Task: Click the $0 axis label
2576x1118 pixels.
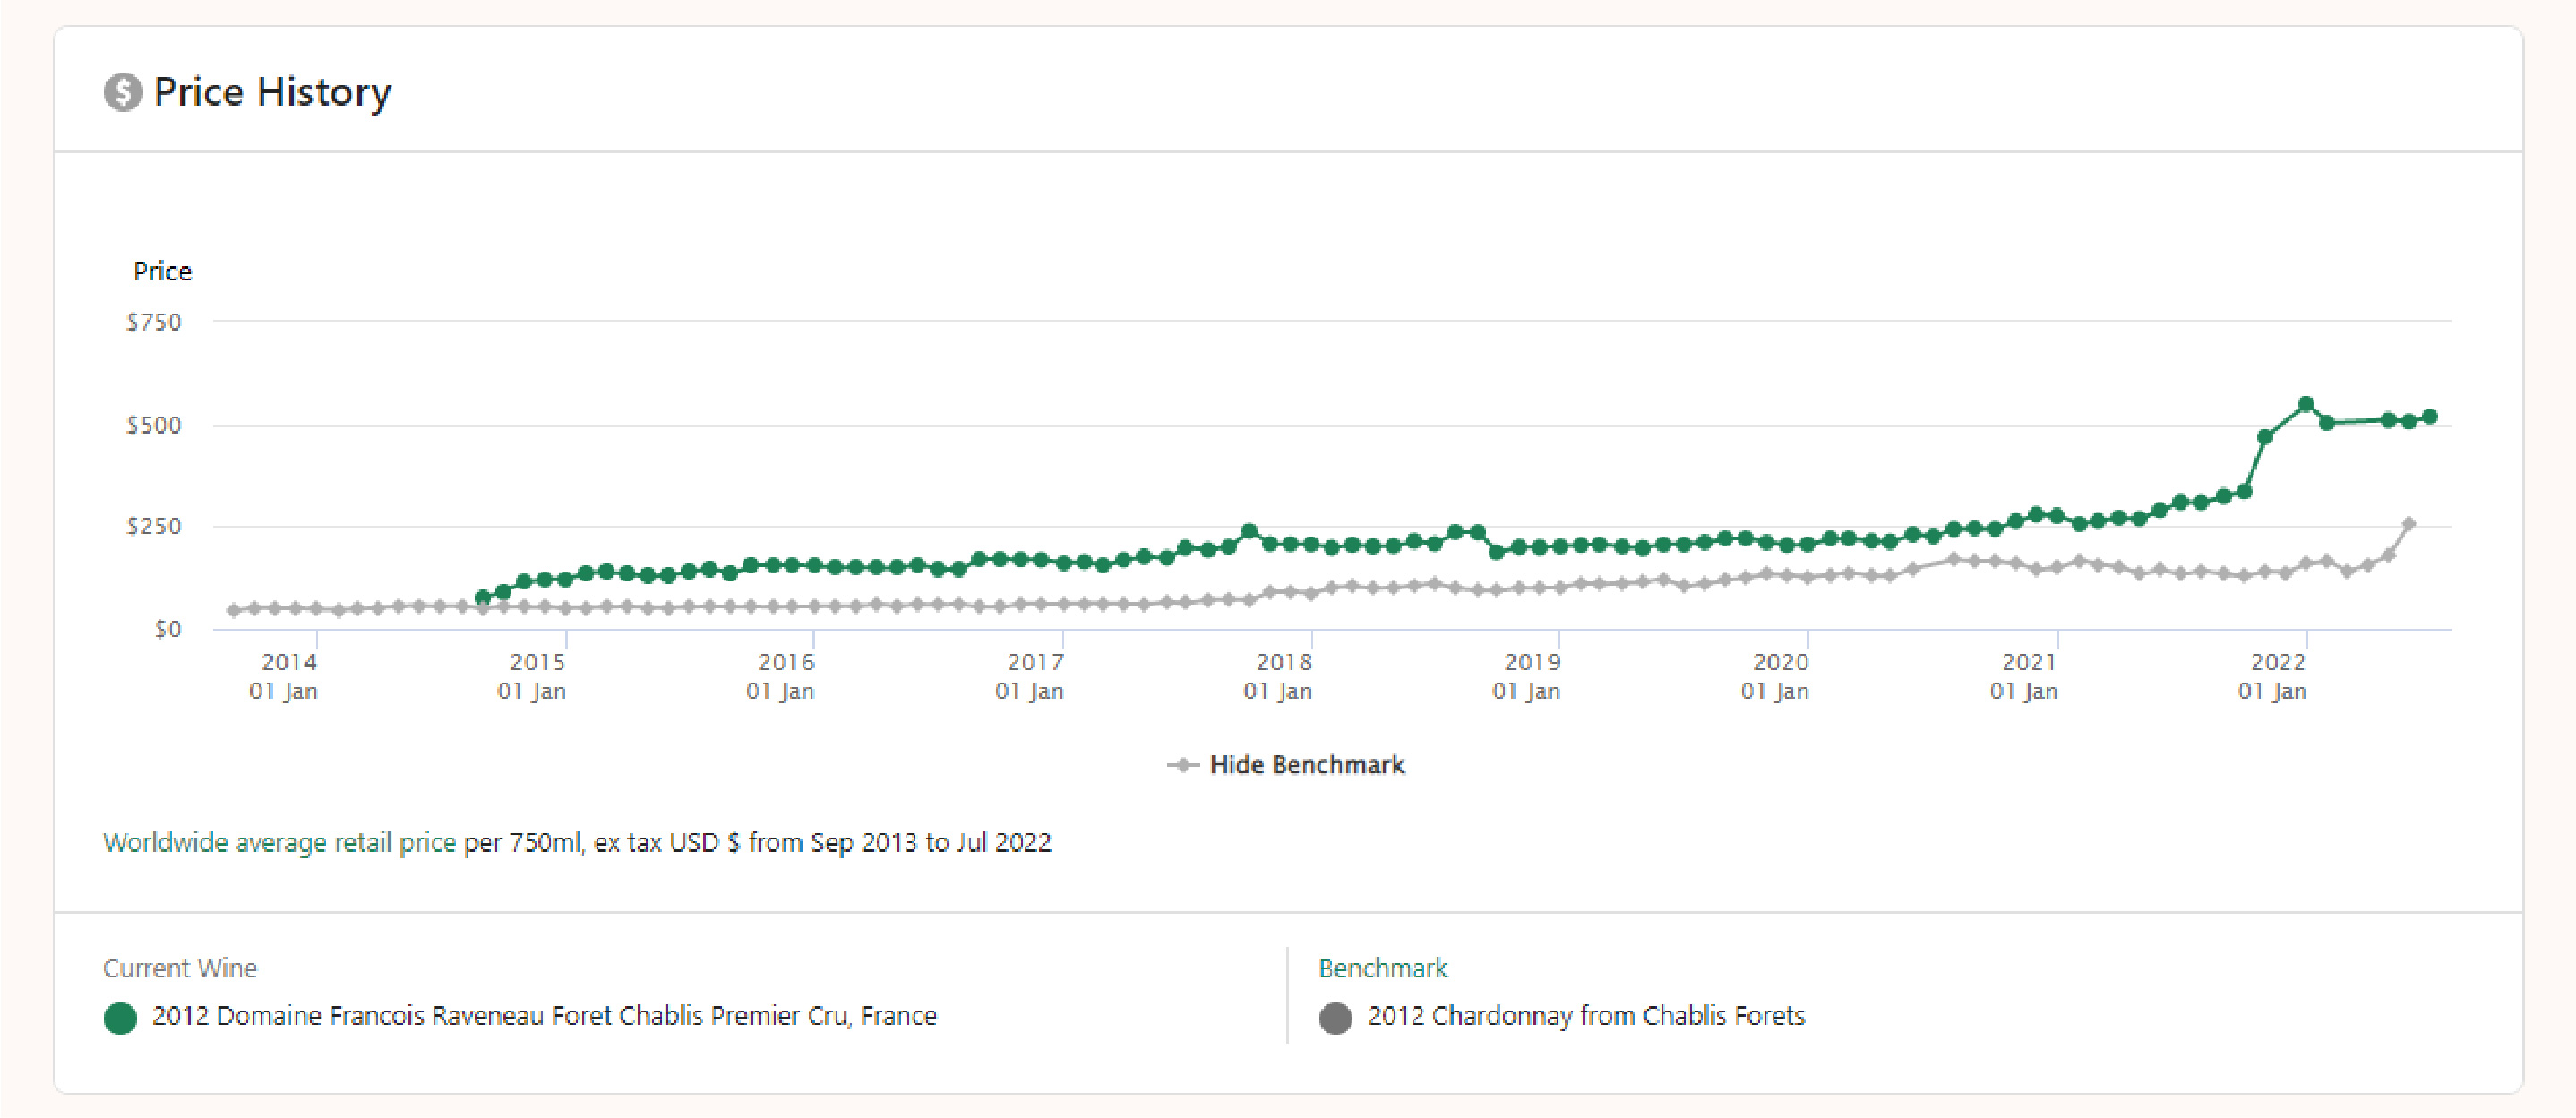Action: (x=168, y=629)
